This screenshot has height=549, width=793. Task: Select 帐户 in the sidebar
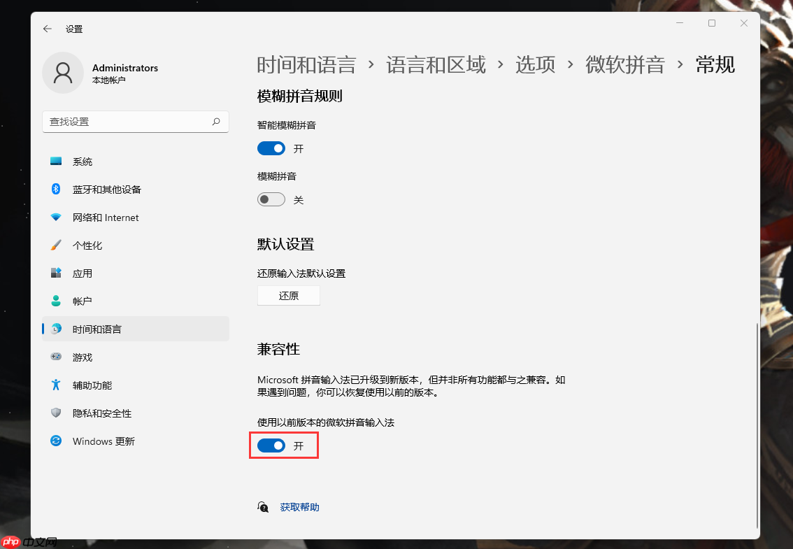[x=82, y=301]
